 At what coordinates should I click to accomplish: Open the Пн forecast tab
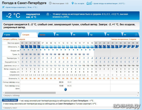[x=63, y=35]
